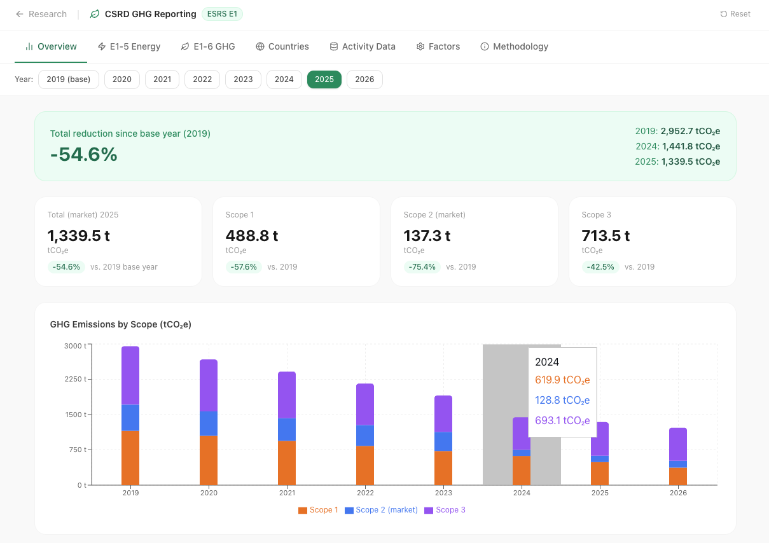Open the Overview tab
Screen dimensions: 769x543
pyautogui.click(x=51, y=46)
